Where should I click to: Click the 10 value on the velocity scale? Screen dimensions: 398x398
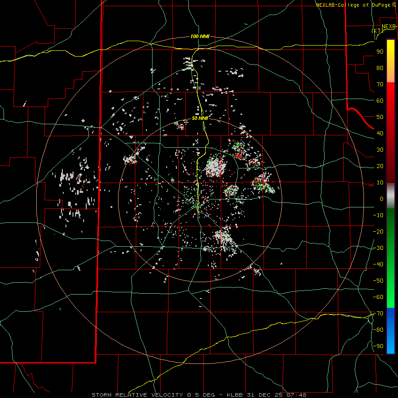coord(380,183)
